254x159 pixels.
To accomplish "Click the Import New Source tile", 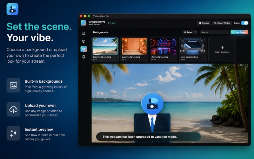I will click(222, 49).
